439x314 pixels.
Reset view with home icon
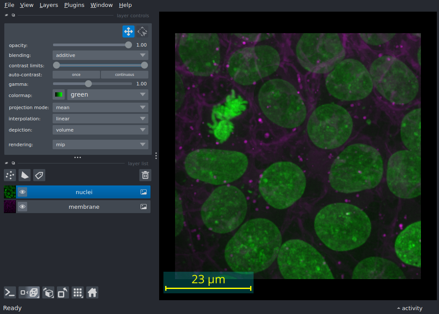click(x=92, y=292)
